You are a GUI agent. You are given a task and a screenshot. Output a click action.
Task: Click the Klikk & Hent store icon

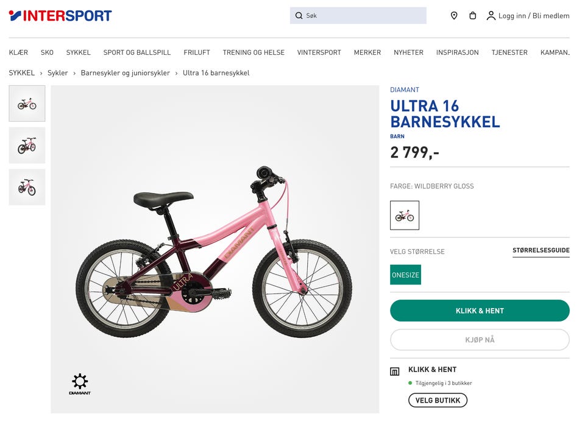click(395, 371)
